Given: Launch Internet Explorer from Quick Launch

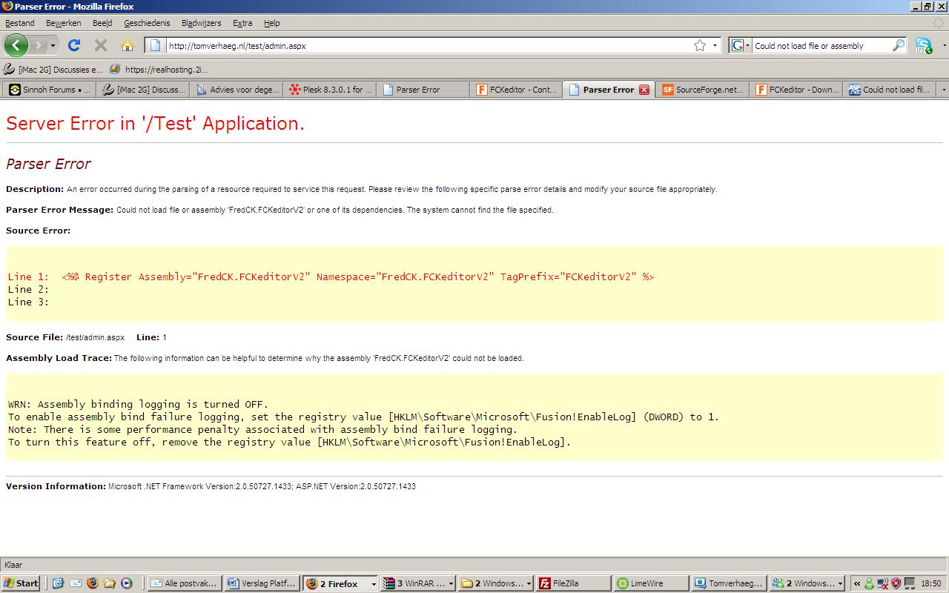Looking at the screenshot, I should pyautogui.click(x=58, y=583).
